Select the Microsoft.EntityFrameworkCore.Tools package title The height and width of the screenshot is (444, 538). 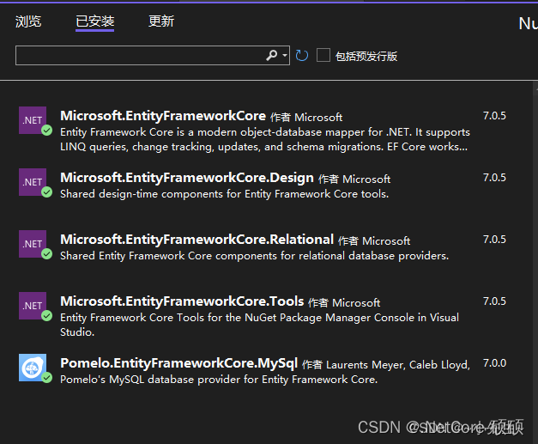coord(182,301)
